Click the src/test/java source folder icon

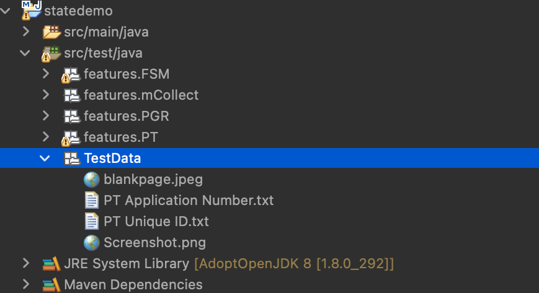[x=51, y=53]
